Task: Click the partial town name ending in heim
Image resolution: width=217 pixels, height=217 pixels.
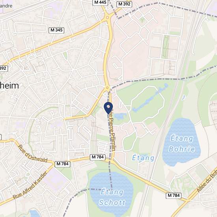Action: click(9, 86)
